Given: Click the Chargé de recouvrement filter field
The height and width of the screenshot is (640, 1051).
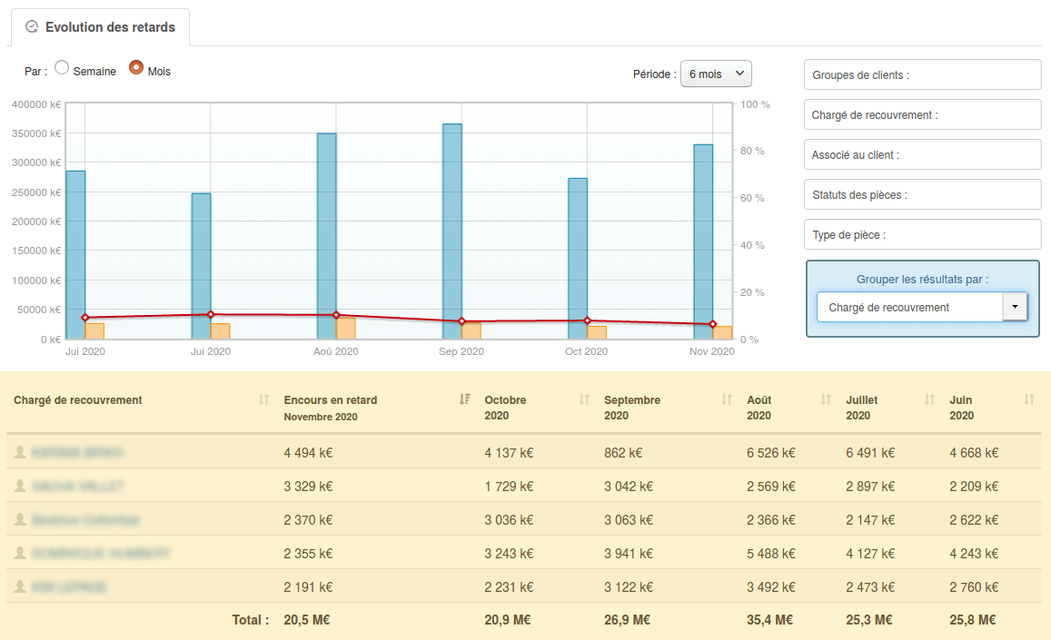Looking at the screenshot, I should pyautogui.click(x=922, y=115).
